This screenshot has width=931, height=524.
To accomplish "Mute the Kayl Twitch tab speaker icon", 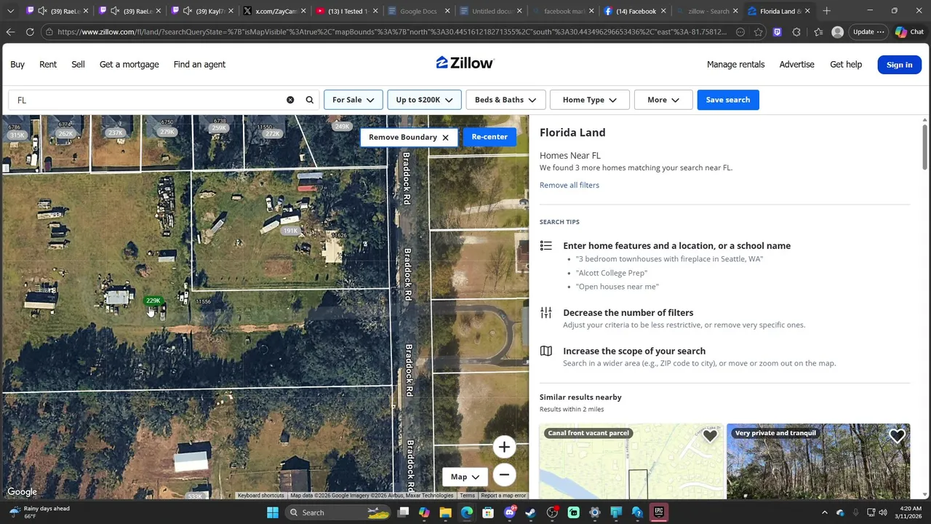I will [188, 11].
